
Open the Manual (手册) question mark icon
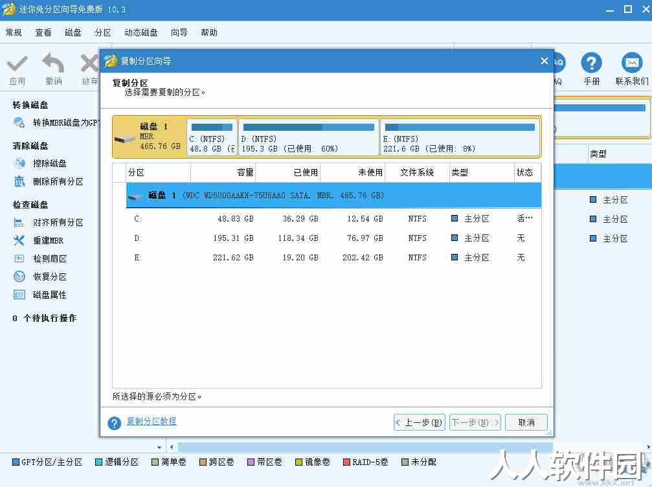[x=591, y=63]
